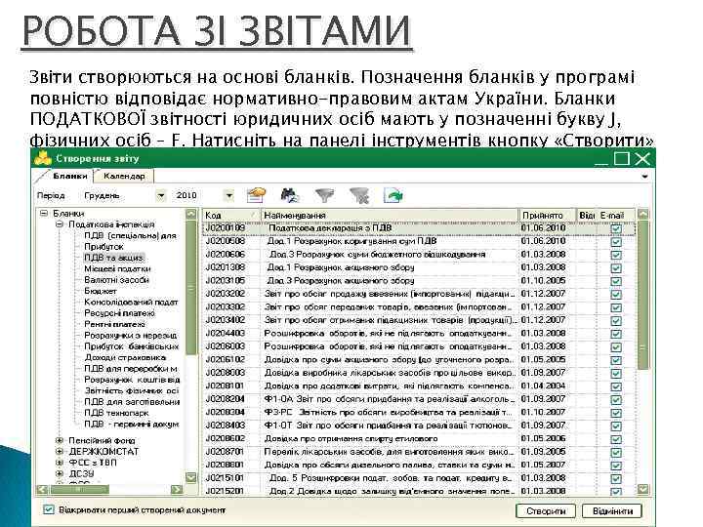This screenshot has width=703, height=527.
Task: Click the binoculars search icon
Action: pyautogui.click(x=290, y=195)
